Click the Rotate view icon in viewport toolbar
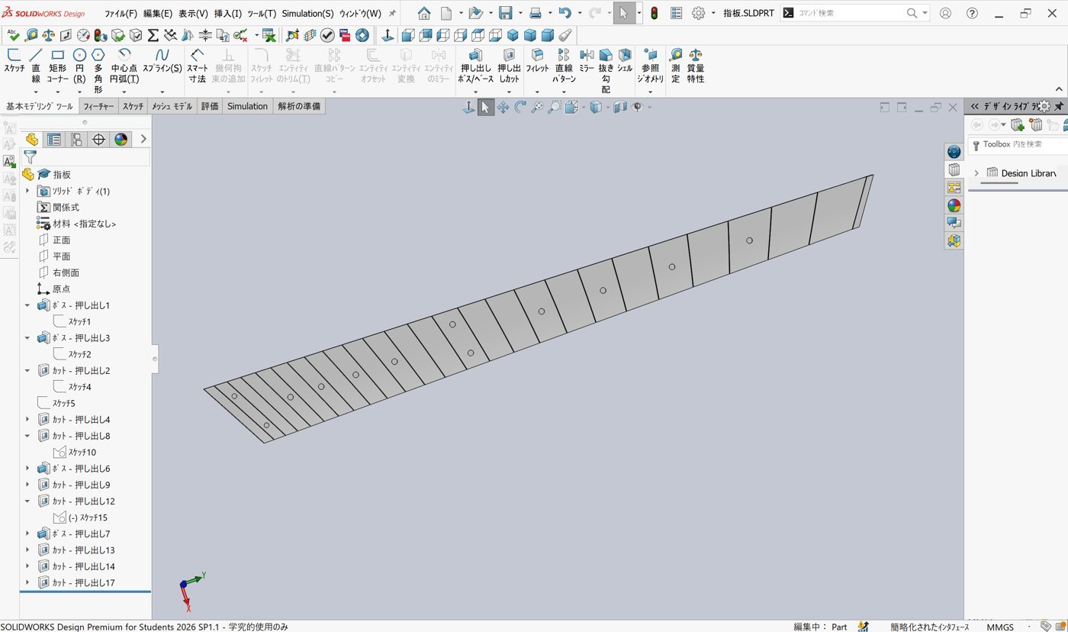The height and width of the screenshot is (632, 1068). point(520,108)
